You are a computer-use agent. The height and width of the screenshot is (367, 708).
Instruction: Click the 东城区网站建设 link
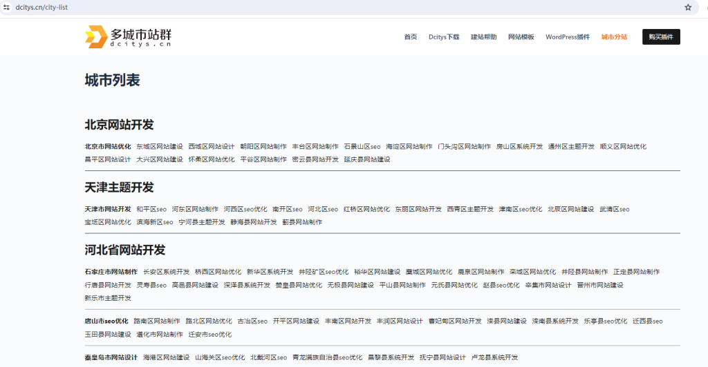[160, 146]
